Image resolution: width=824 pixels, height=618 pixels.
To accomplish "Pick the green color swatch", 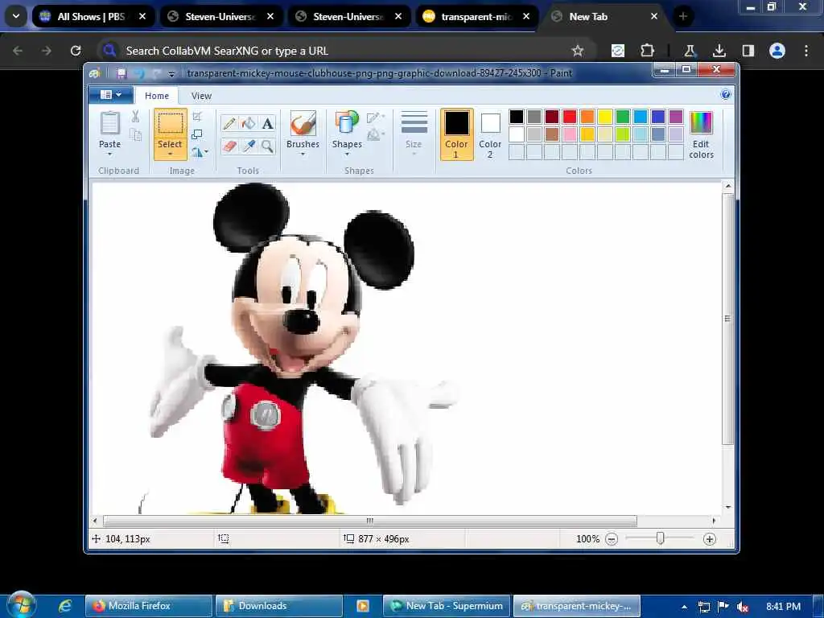I will point(623,117).
